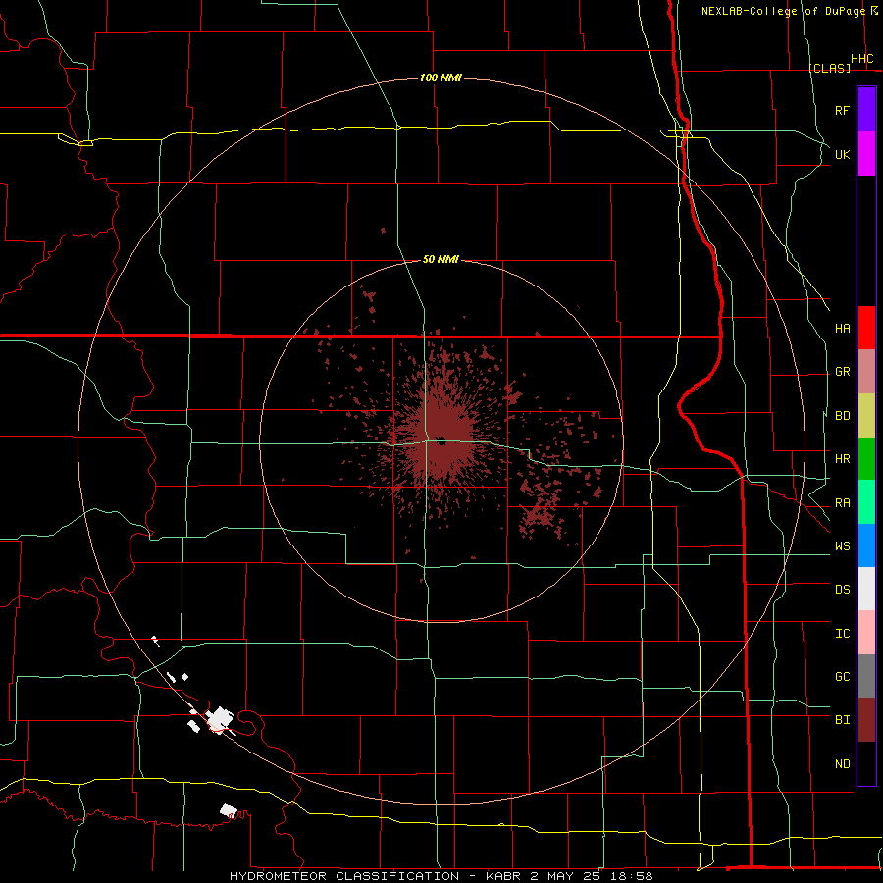Screen dimensions: 883x883
Task: Click the HR legend label
Action: [842, 459]
